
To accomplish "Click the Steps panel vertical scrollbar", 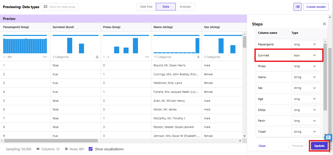I will pyautogui.click(x=325, y=77).
